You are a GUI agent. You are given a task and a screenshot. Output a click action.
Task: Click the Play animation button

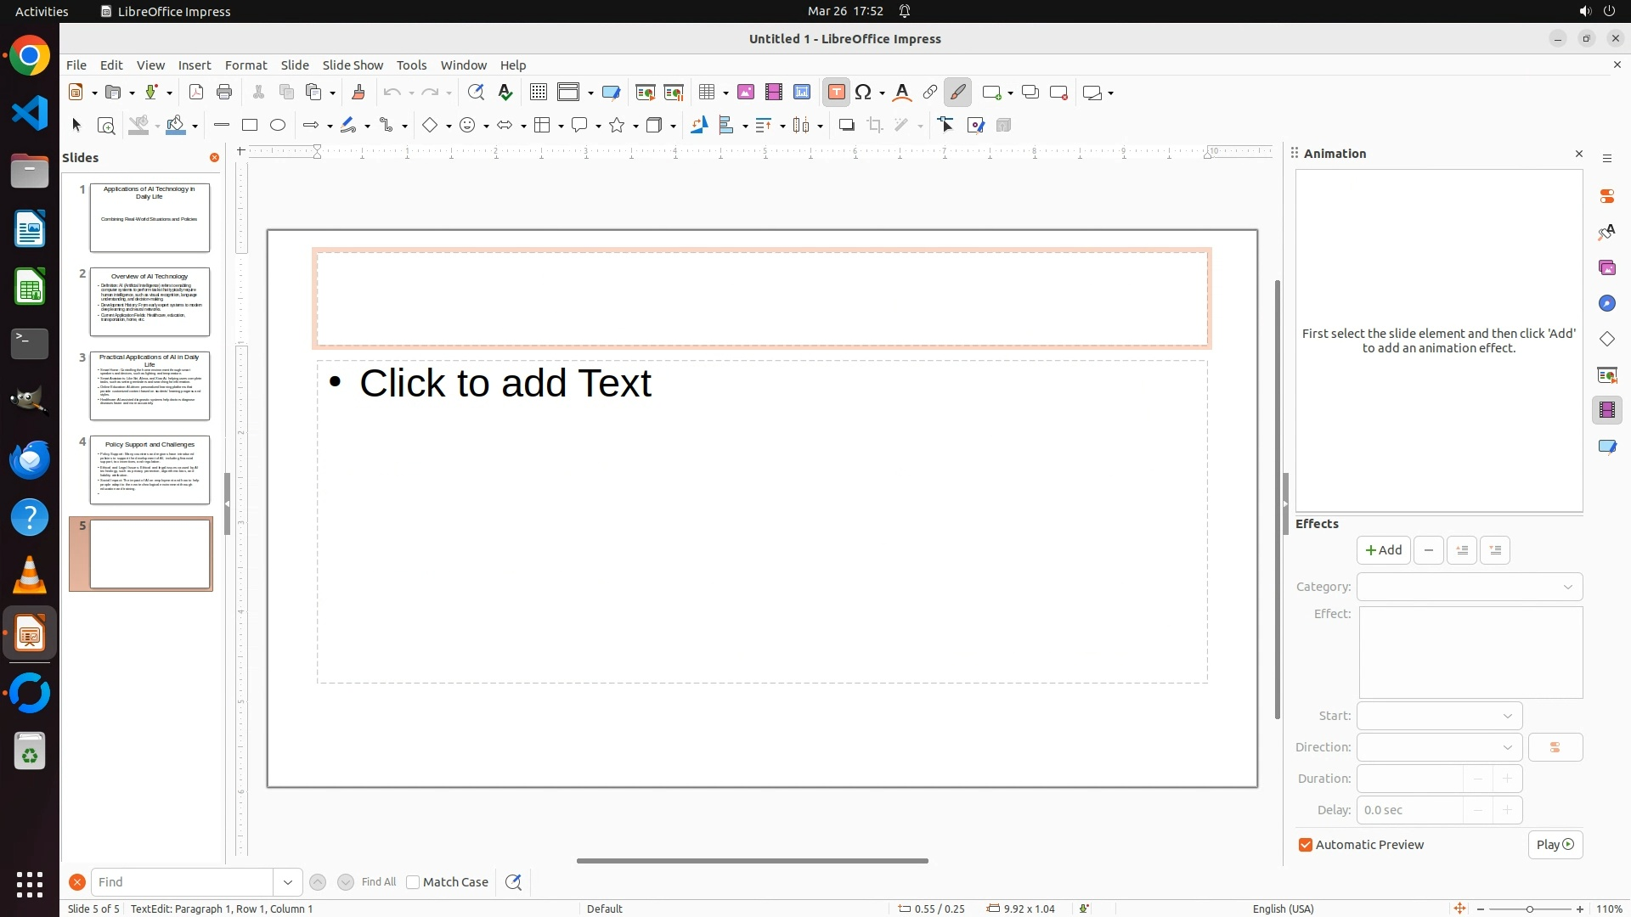point(1555,845)
